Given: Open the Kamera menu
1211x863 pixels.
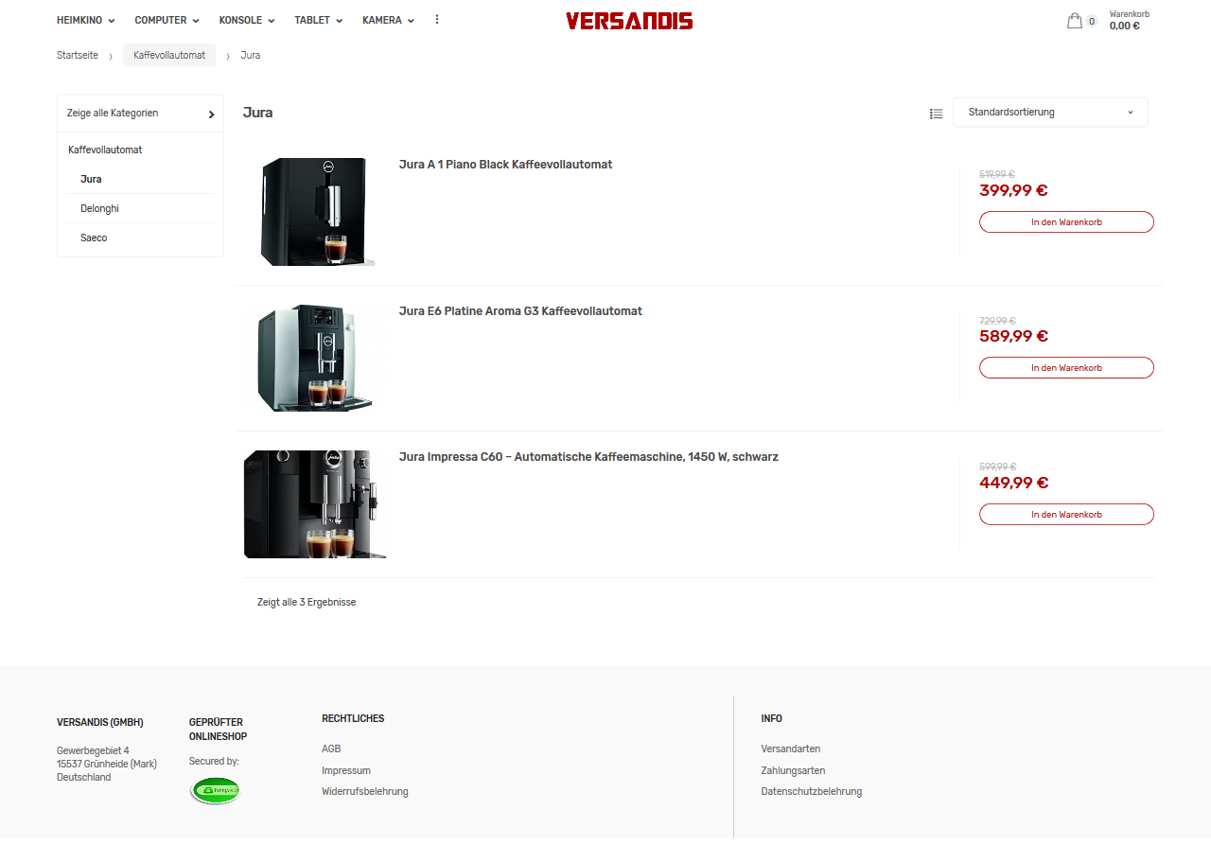Looking at the screenshot, I should click(x=389, y=20).
